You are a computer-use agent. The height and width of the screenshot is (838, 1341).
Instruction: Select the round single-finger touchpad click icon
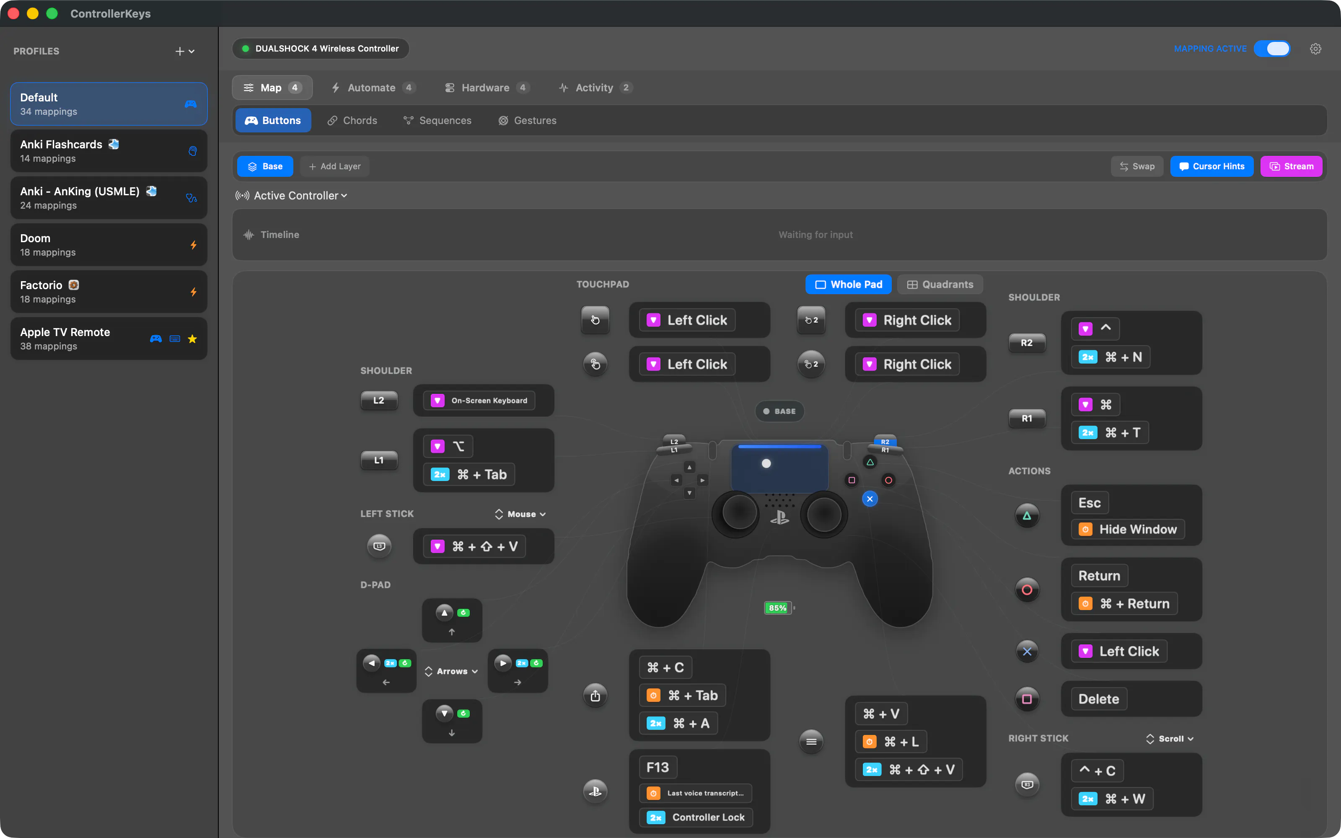point(595,364)
